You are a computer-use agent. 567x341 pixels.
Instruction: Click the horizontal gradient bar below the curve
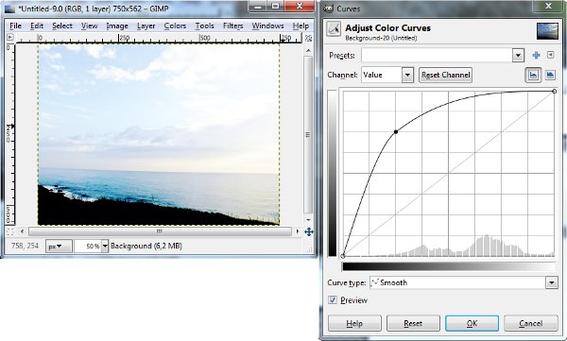[449, 267]
